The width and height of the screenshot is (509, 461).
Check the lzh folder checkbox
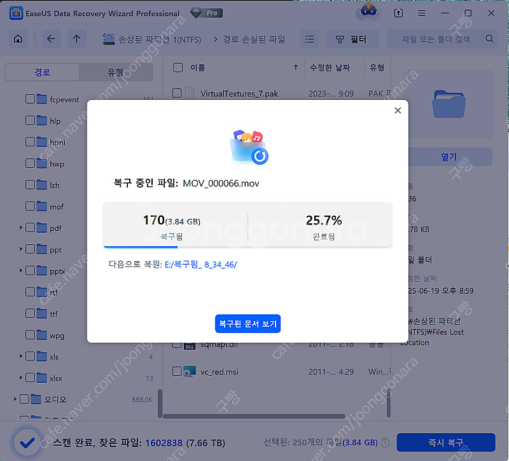point(30,184)
